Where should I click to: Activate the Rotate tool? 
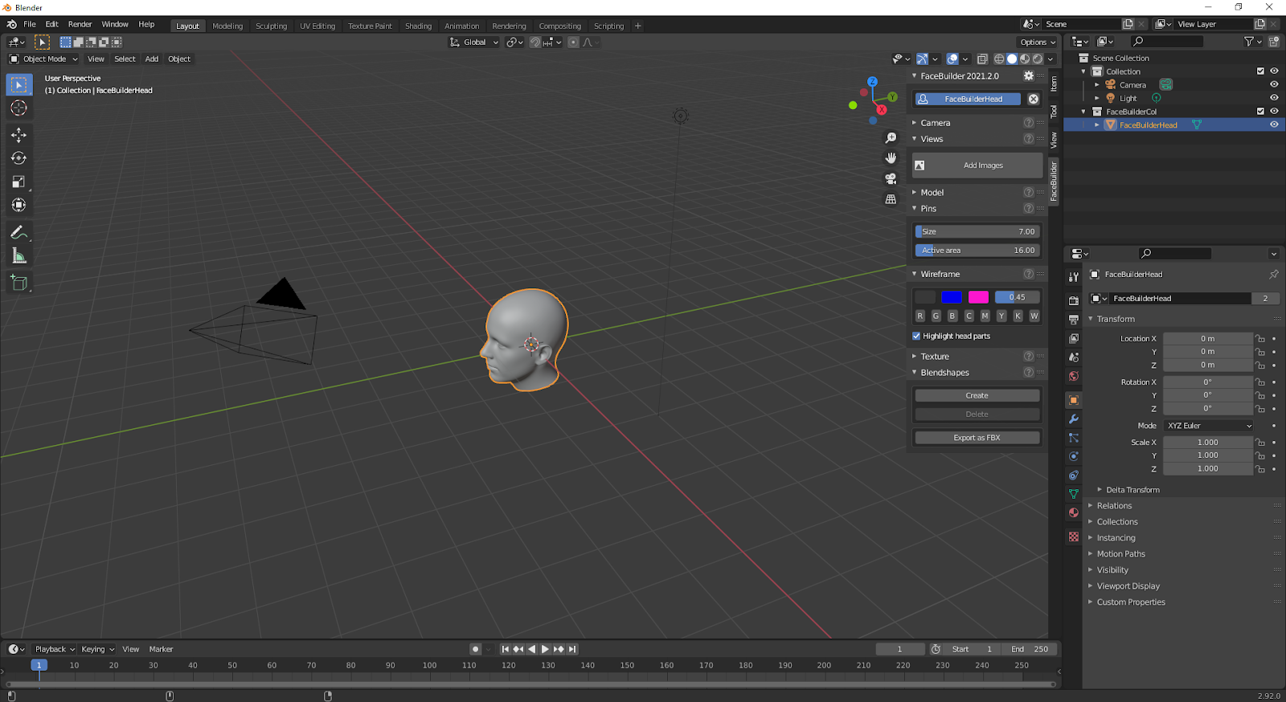pos(18,158)
